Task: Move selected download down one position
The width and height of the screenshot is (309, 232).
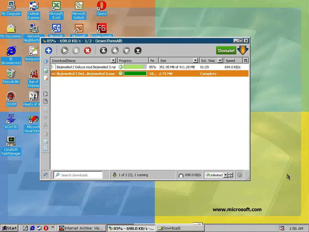Action: 126,50
